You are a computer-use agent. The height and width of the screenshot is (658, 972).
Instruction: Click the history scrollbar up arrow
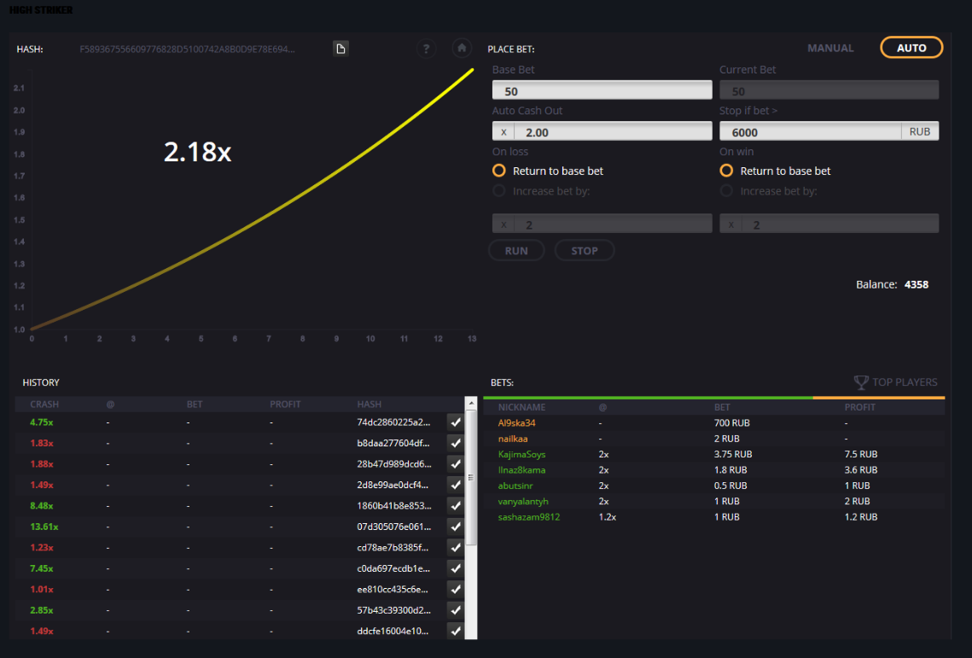tap(471, 403)
